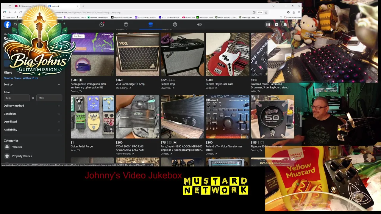The width and height of the screenshot is (381, 214).
Task: Expand the Date listed filter
Action: pyautogui.click(x=32, y=122)
